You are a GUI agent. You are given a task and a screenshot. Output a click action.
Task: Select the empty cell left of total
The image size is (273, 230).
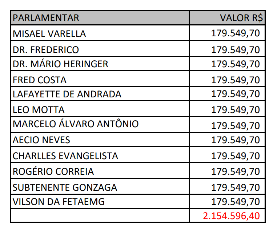(100, 216)
